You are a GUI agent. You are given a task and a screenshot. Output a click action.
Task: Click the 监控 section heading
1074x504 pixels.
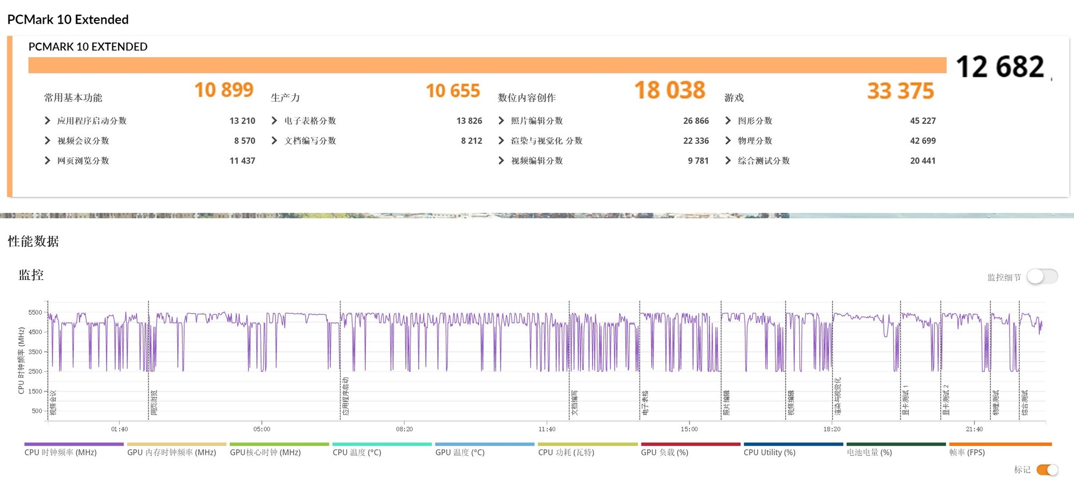pyautogui.click(x=31, y=275)
